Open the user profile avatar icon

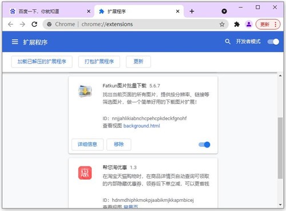point(249,24)
